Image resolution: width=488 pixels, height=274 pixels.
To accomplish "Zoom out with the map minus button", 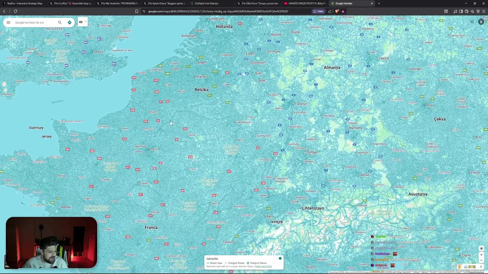I will coord(481,261).
